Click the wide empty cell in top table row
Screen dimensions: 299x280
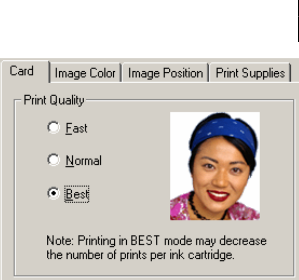tap(164, 9)
